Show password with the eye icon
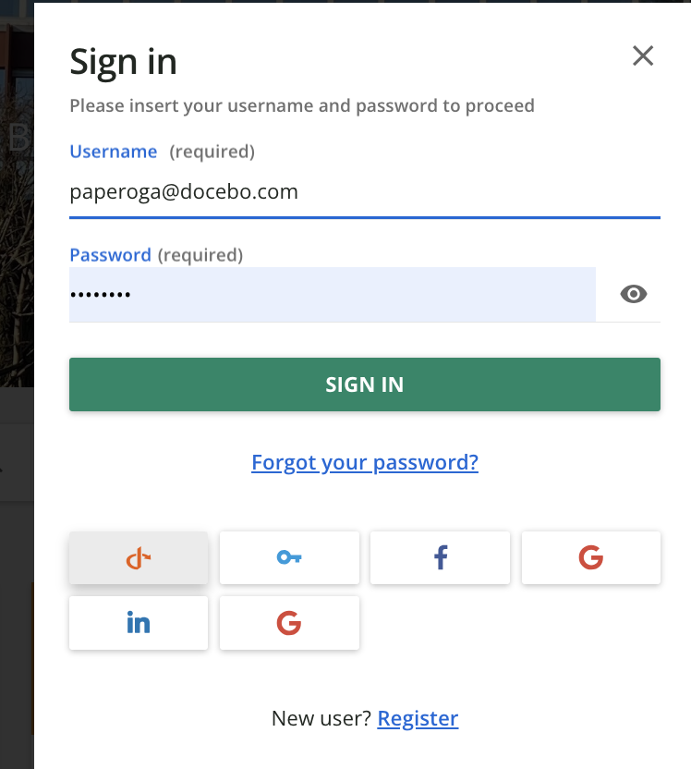This screenshot has width=691, height=769. [x=634, y=295]
